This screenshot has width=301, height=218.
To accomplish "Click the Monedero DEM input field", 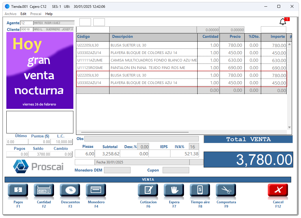I will click(x=117, y=170).
